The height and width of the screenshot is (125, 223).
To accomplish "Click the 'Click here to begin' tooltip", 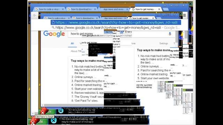I will coord(45,117).
